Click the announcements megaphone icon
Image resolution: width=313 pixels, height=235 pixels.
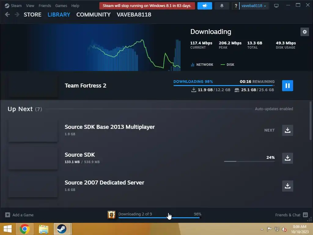(204, 6)
